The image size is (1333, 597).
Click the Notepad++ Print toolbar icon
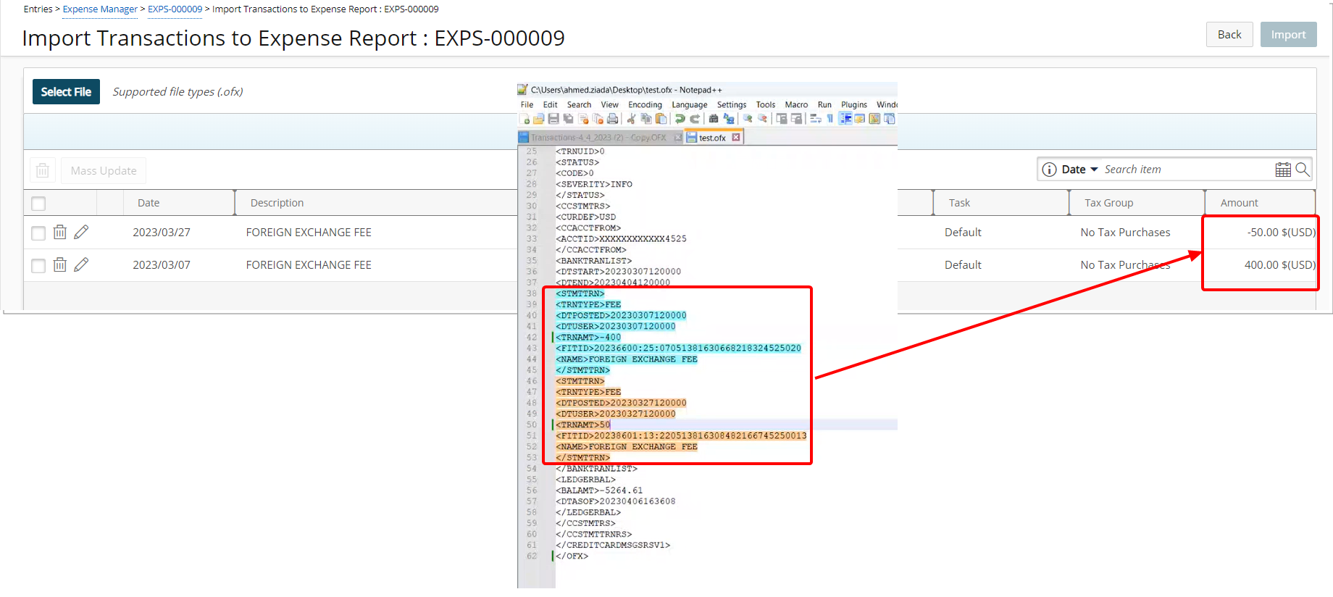[x=613, y=119]
